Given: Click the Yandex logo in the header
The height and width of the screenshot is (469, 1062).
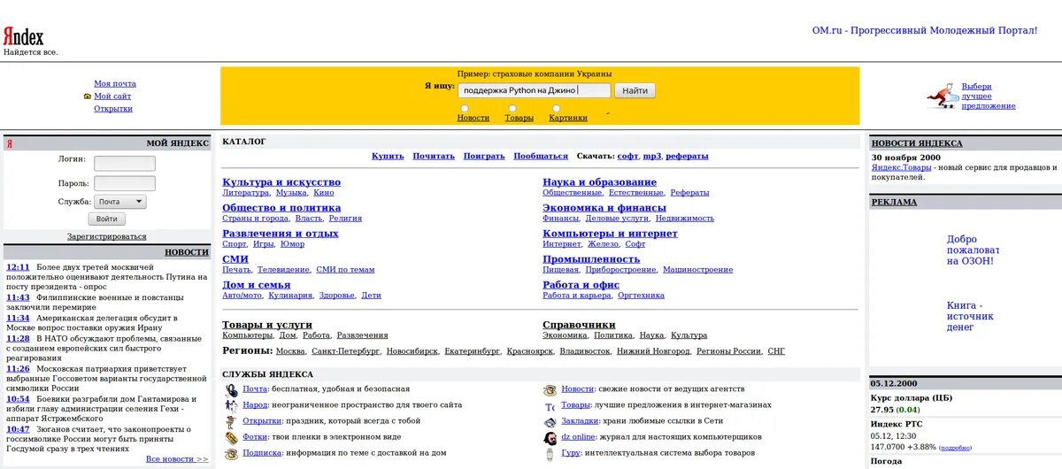Looking at the screenshot, I should click(x=23, y=37).
